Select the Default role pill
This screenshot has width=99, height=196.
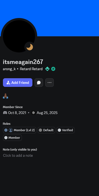[x=46, y=130]
